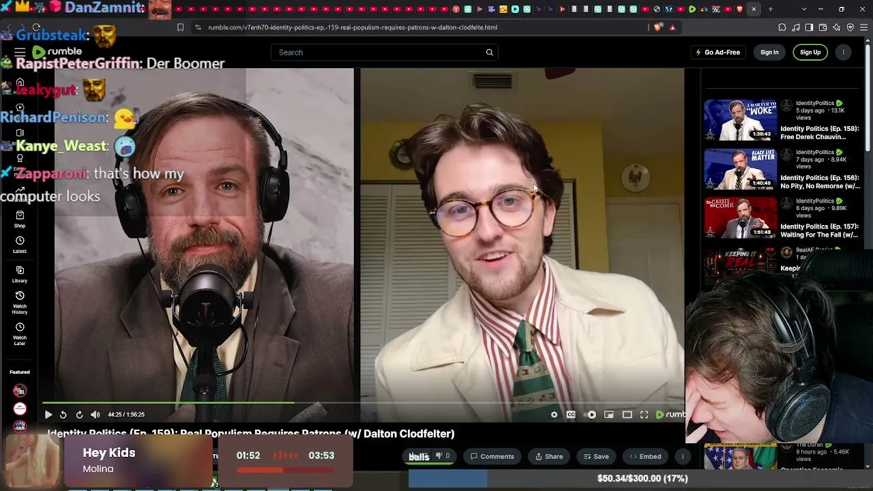This screenshot has height=491, width=873.
Task: Enter fullscreen video mode
Action: click(x=644, y=415)
